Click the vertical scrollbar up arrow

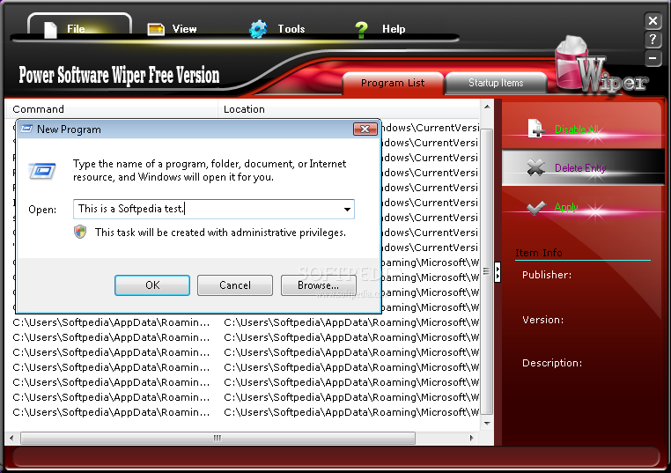[487, 107]
